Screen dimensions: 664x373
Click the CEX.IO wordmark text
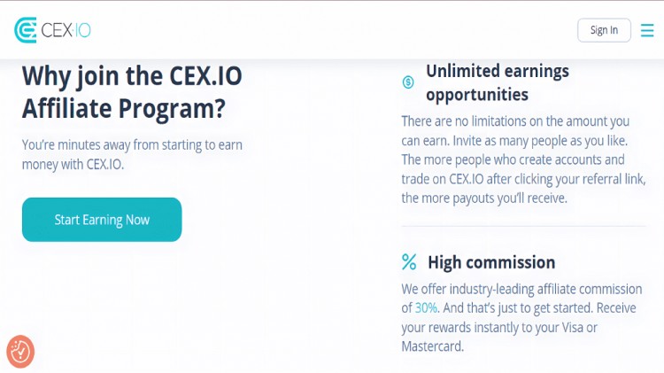tap(66, 30)
